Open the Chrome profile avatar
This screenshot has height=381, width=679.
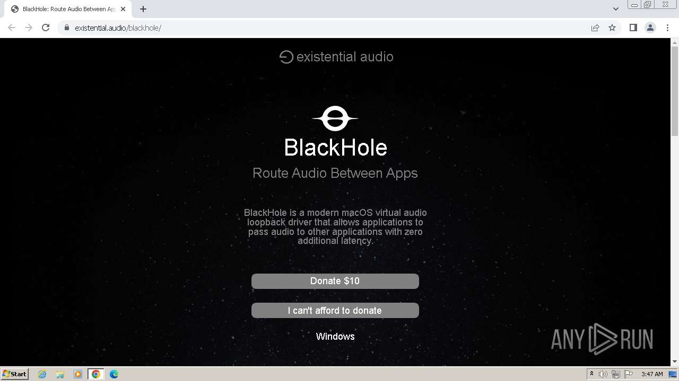[650, 28]
